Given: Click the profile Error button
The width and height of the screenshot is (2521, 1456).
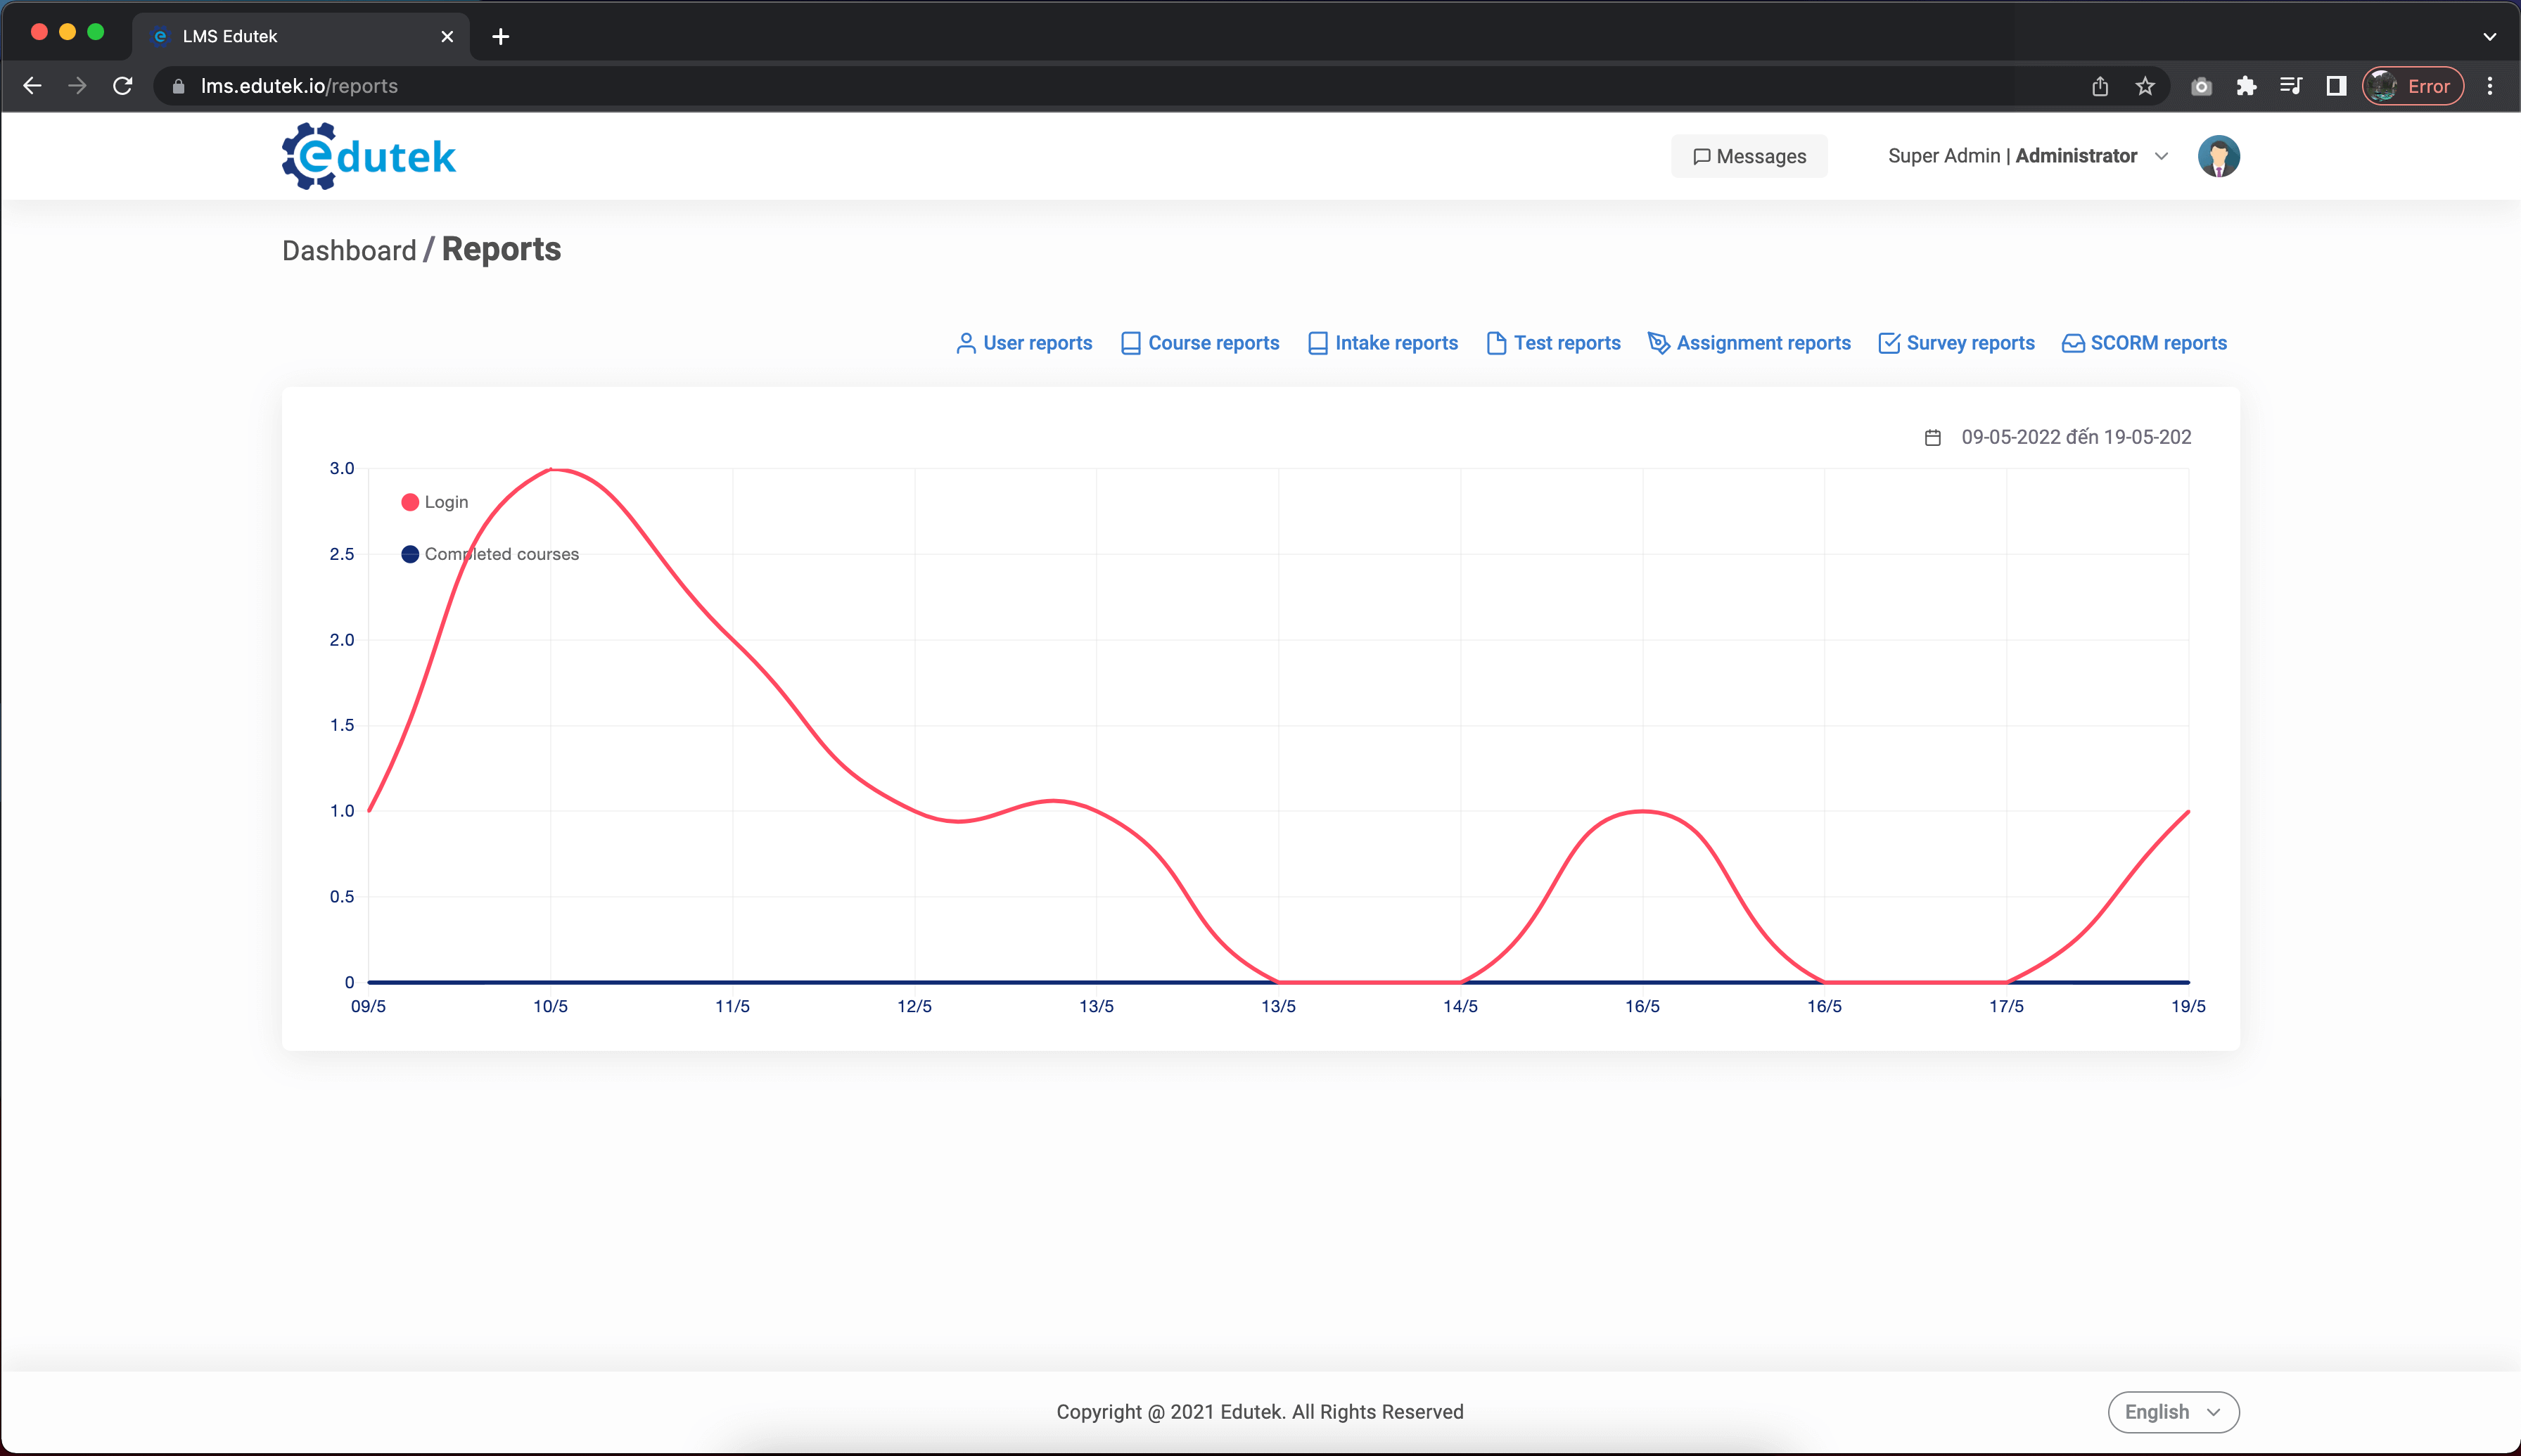Looking at the screenshot, I should coord(2413,86).
